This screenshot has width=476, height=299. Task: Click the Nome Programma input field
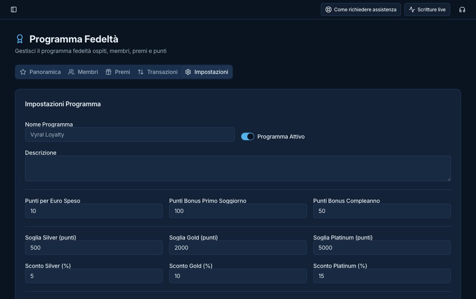(x=130, y=135)
